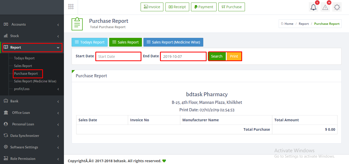Click the $ 0.00 total value
Viewport: 349px width, 164px height.
pos(330,129)
